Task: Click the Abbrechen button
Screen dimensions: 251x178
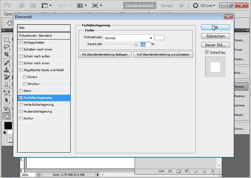Action: point(216,36)
